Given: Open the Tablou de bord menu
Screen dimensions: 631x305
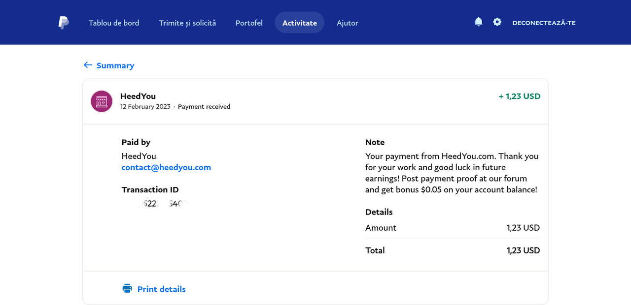Looking at the screenshot, I should [114, 23].
